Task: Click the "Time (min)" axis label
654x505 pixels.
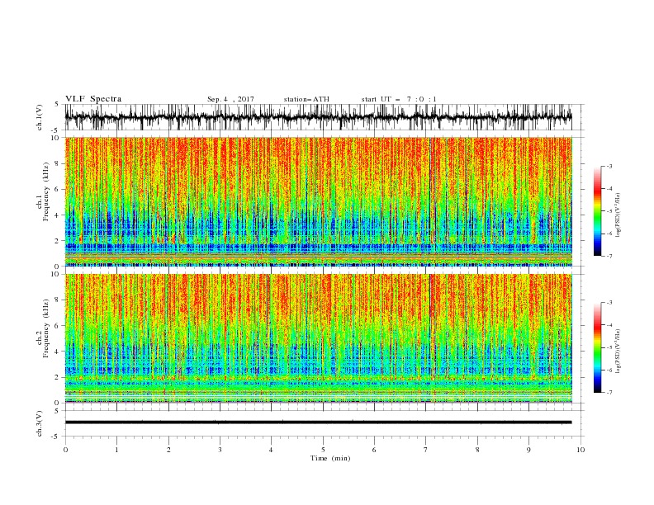Action: click(x=330, y=458)
